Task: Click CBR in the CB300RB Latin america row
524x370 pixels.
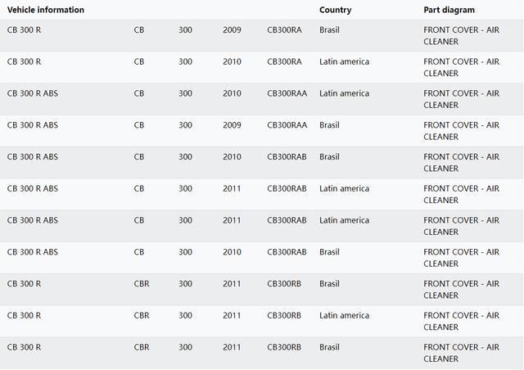Action: coord(142,315)
